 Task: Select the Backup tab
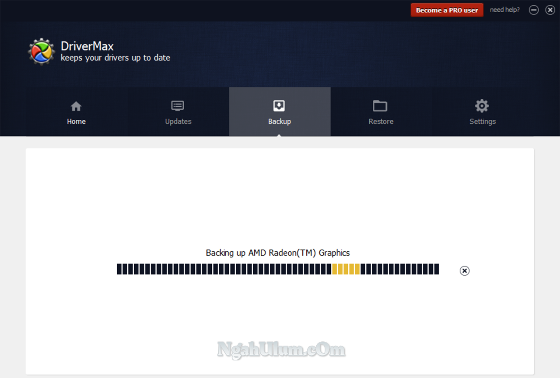tap(280, 112)
